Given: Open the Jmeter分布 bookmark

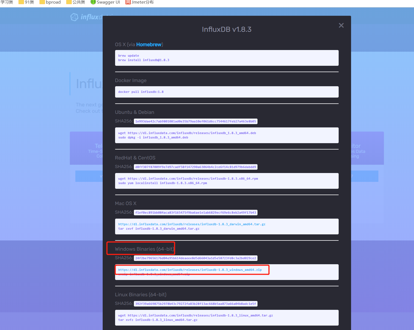Looking at the screenshot, I should pyautogui.click(x=139, y=2).
